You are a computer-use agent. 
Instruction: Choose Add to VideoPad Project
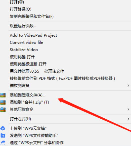click(x=33, y=35)
